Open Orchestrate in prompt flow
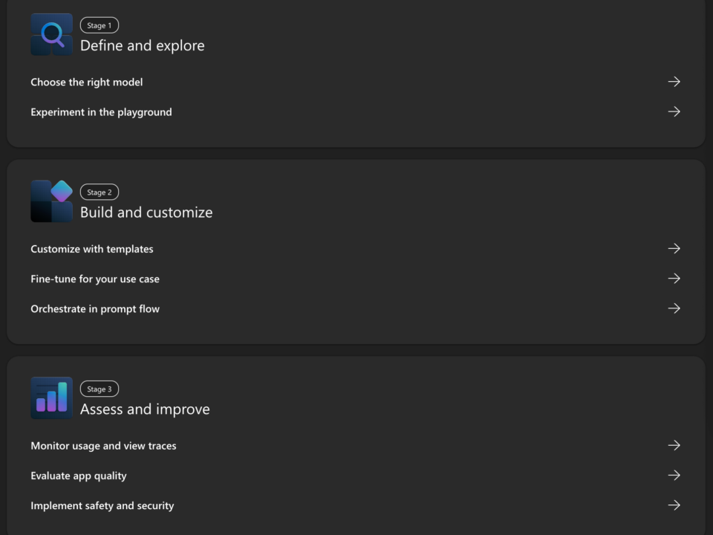Image resolution: width=713 pixels, height=535 pixels. pos(95,309)
